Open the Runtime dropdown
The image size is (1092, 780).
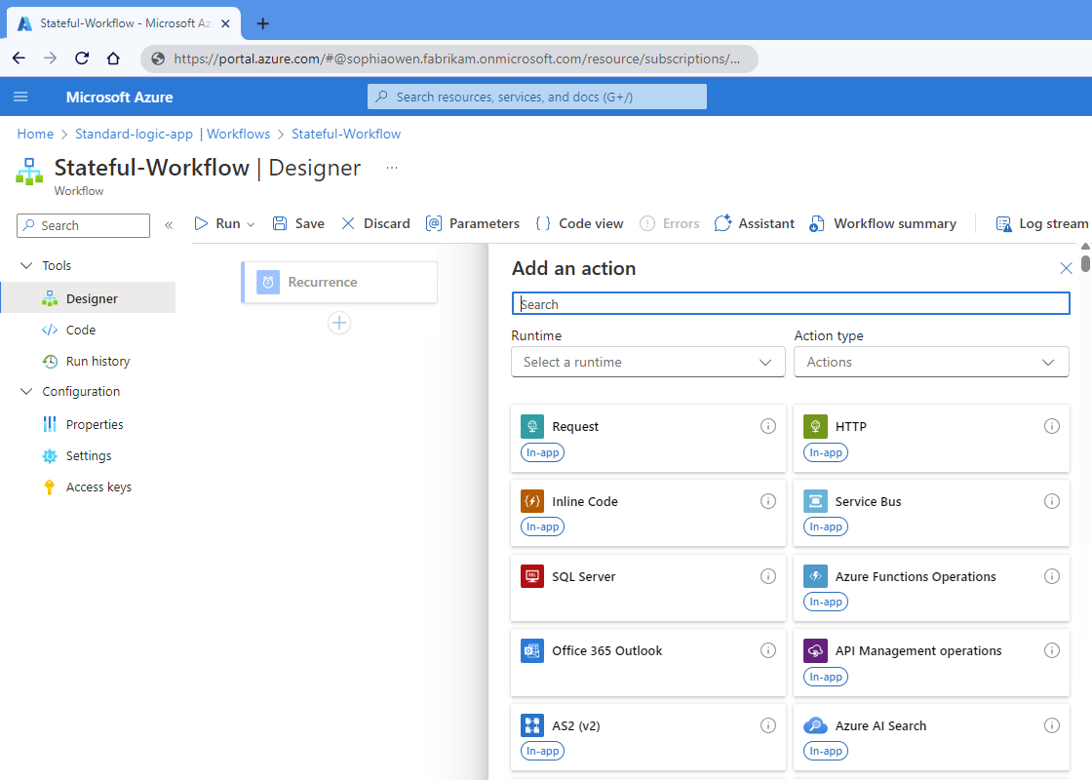click(x=647, y=362)
